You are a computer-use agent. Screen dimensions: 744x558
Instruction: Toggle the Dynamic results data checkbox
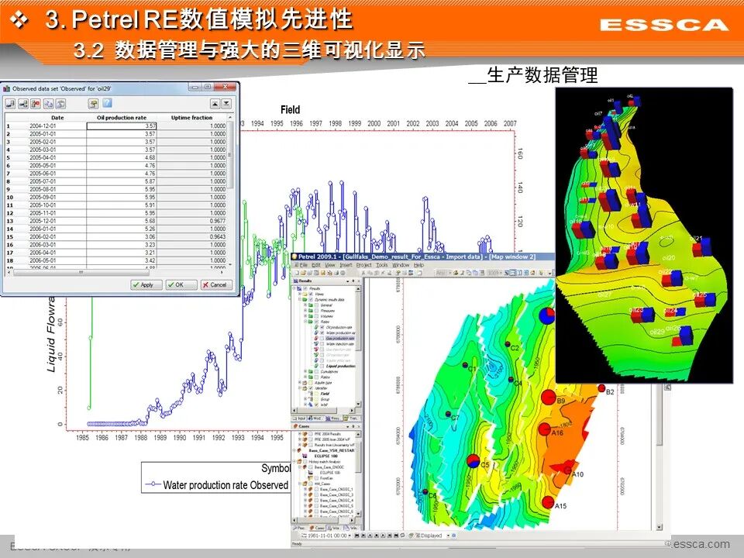[x=311, y=299]
